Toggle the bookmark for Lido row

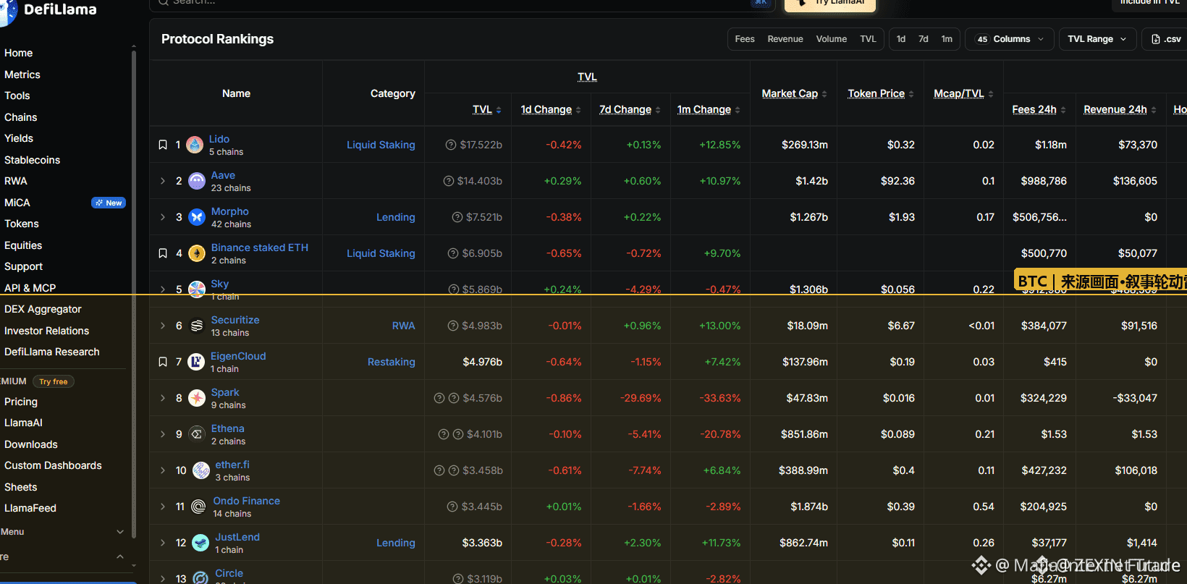pyautogui.click(x=163, y=145)
